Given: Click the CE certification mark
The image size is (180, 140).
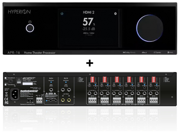Looking at the screenshot, I should point(6,99).
